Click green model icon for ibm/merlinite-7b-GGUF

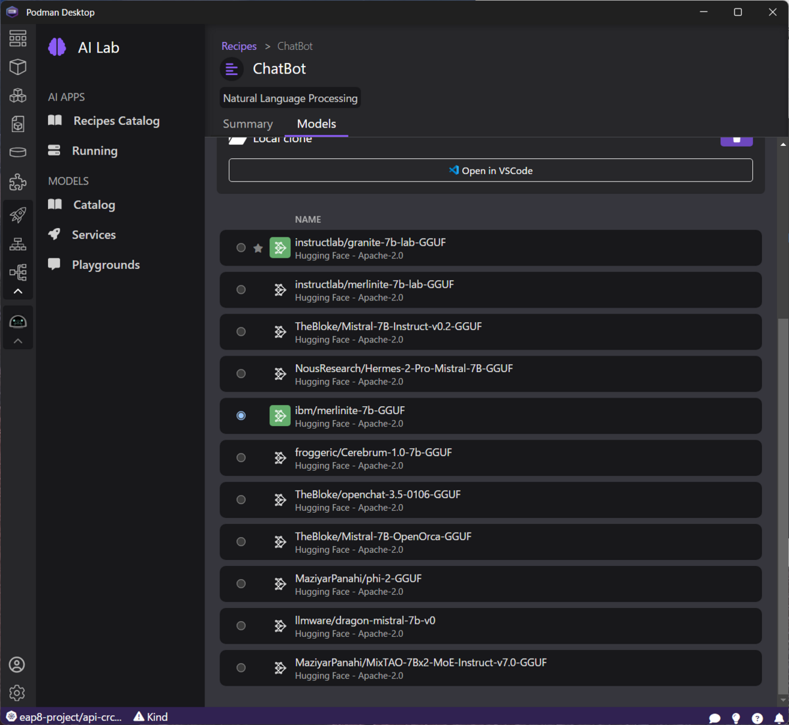coord(280,415)
